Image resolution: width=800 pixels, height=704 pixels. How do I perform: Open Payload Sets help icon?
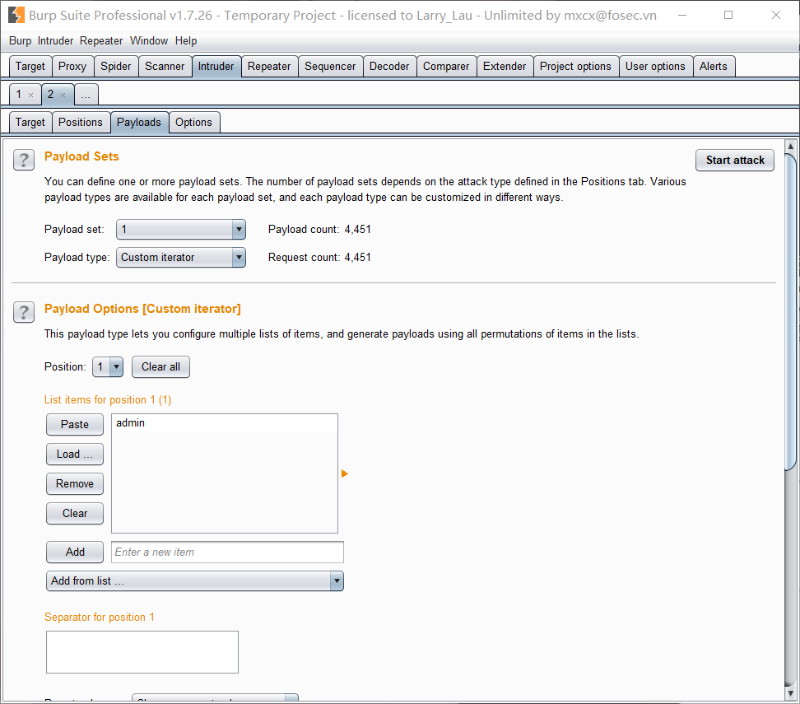pyautogui.click(x=24, y=160)
